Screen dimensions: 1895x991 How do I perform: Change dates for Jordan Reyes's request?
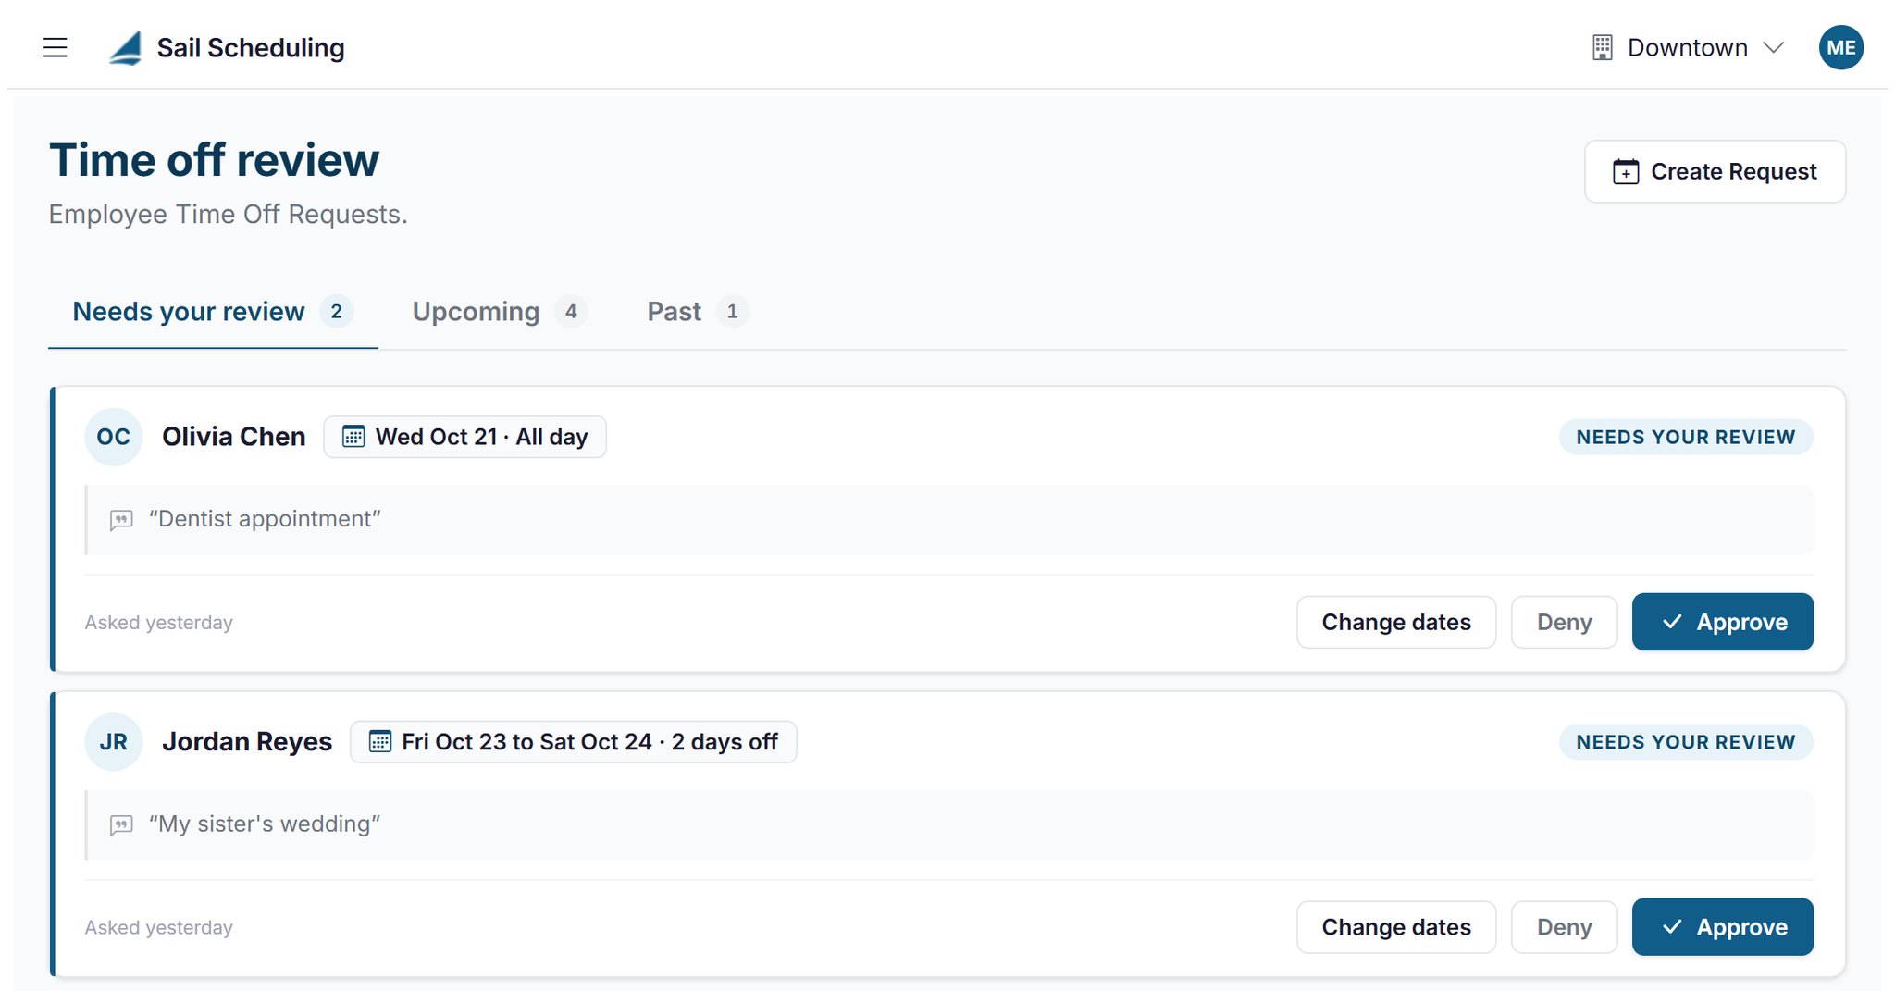click(1395, 927)
